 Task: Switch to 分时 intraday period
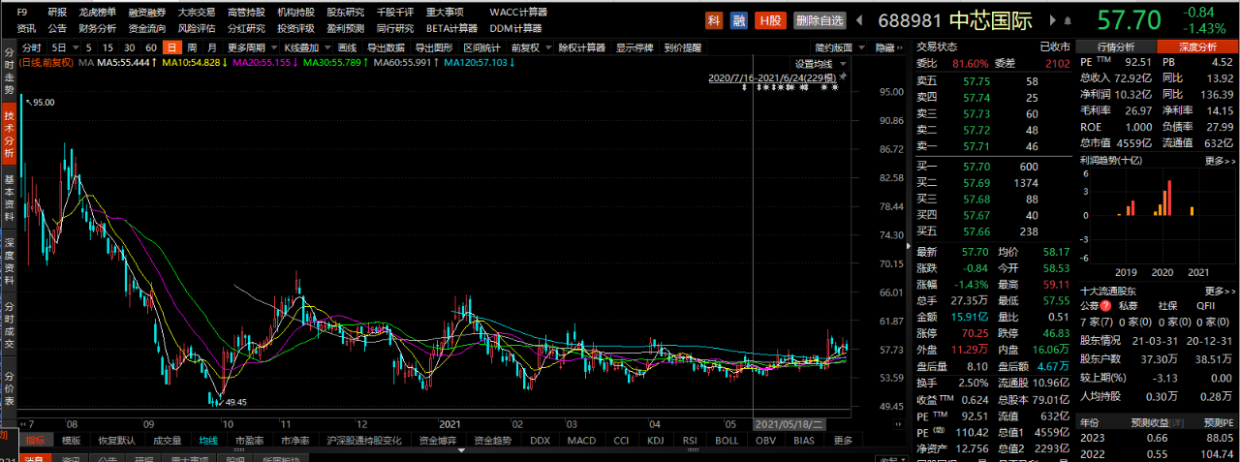tap(32, 46)
